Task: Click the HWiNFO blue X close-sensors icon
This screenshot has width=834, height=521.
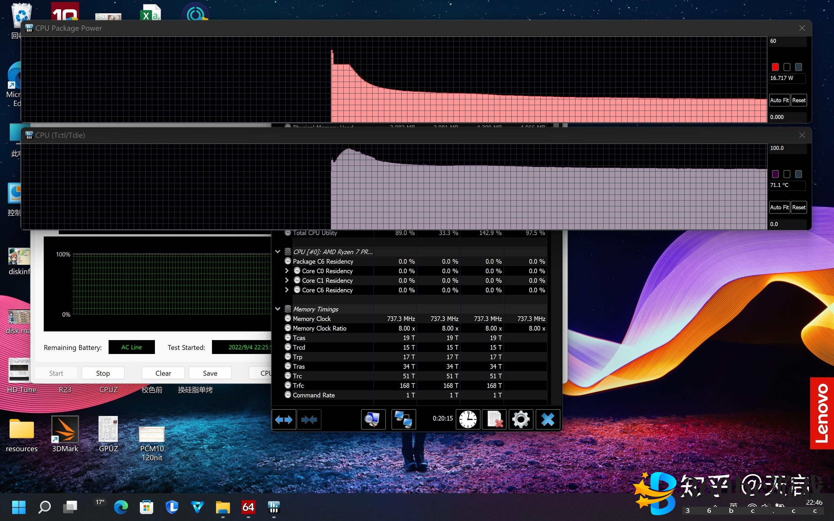Action: (x=548, y=419)
